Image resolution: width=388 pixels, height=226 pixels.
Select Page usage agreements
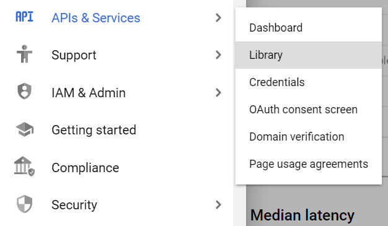coord(309,164)
